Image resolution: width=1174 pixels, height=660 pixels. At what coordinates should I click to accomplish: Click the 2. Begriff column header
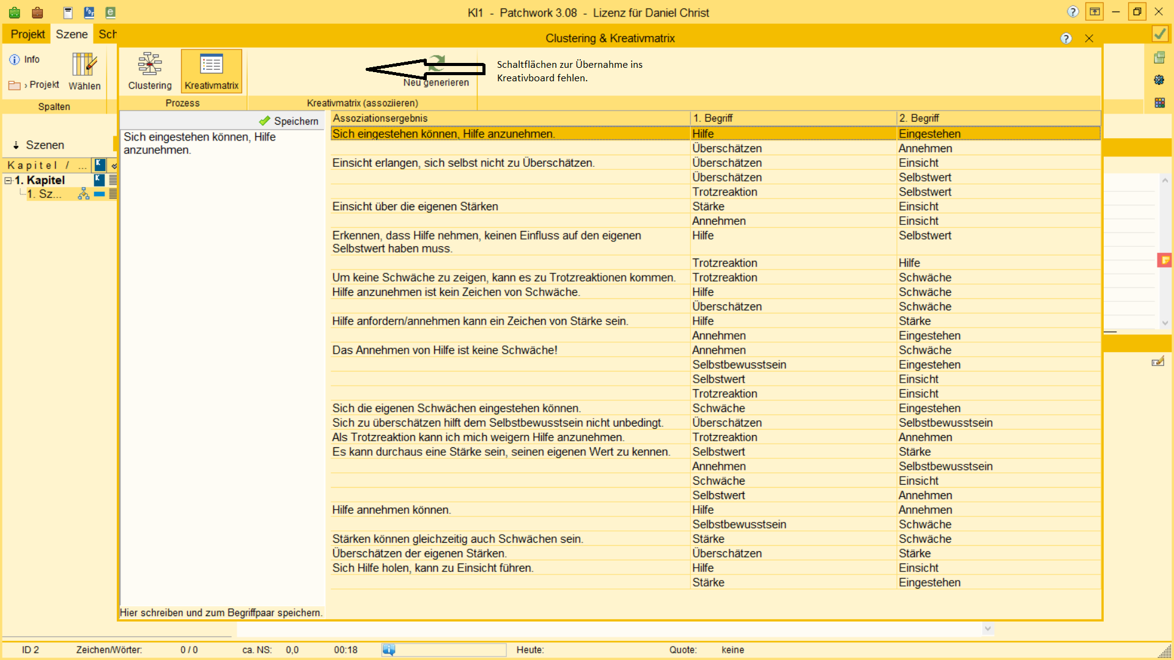click(999, 118)
